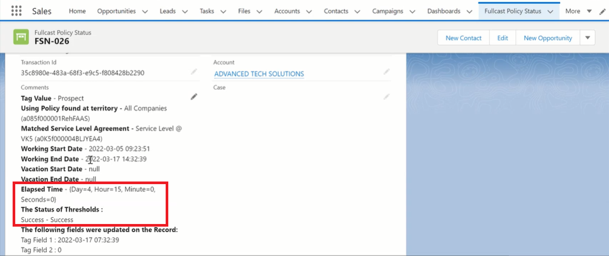609x256 pixels.
Task: Edit Transaction Id with pencil icon
Action: pyautogui.click(x=194, y=72)
